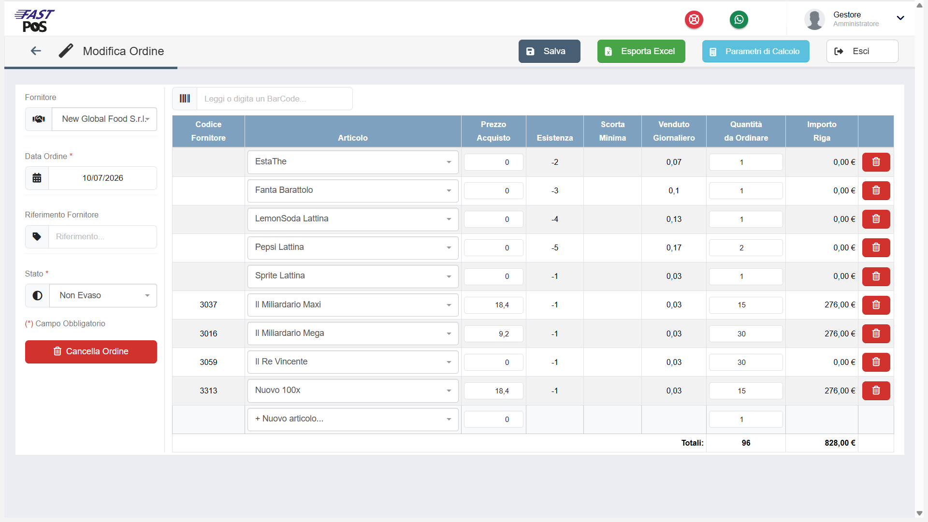Open the Fanta Barattolo article dropdown

click(x=353, y=190)
